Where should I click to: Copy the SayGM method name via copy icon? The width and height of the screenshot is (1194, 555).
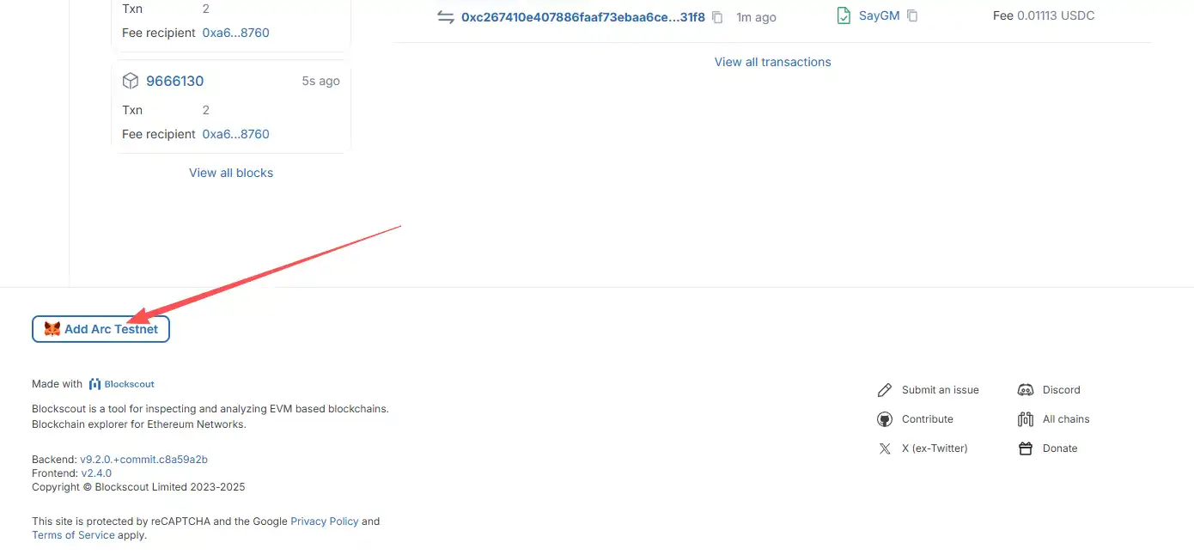(x=912, y=15)
